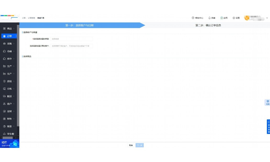Click the IOT 设备与环境 banner
This screenshot has height=162, width=270.
click(9, 144)
